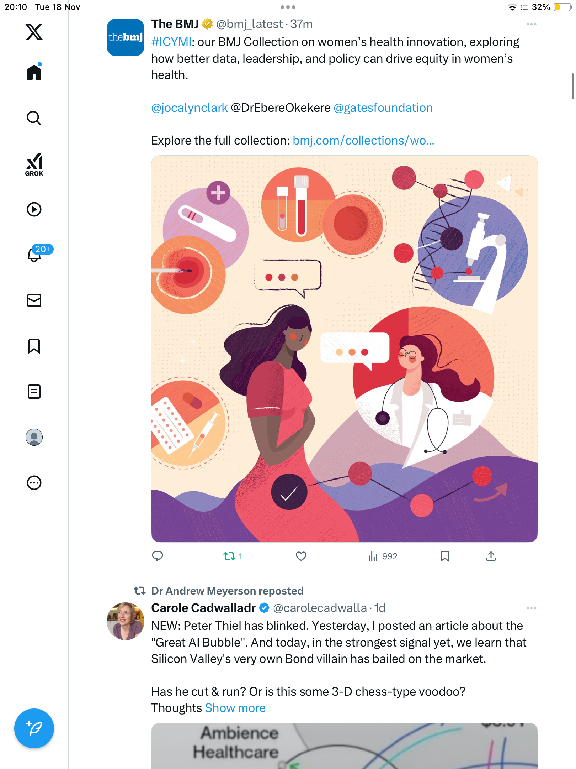Screen dimensions: 576x769
Task: Open Notifications bell with 20+ badge
Action: point(35,254)
